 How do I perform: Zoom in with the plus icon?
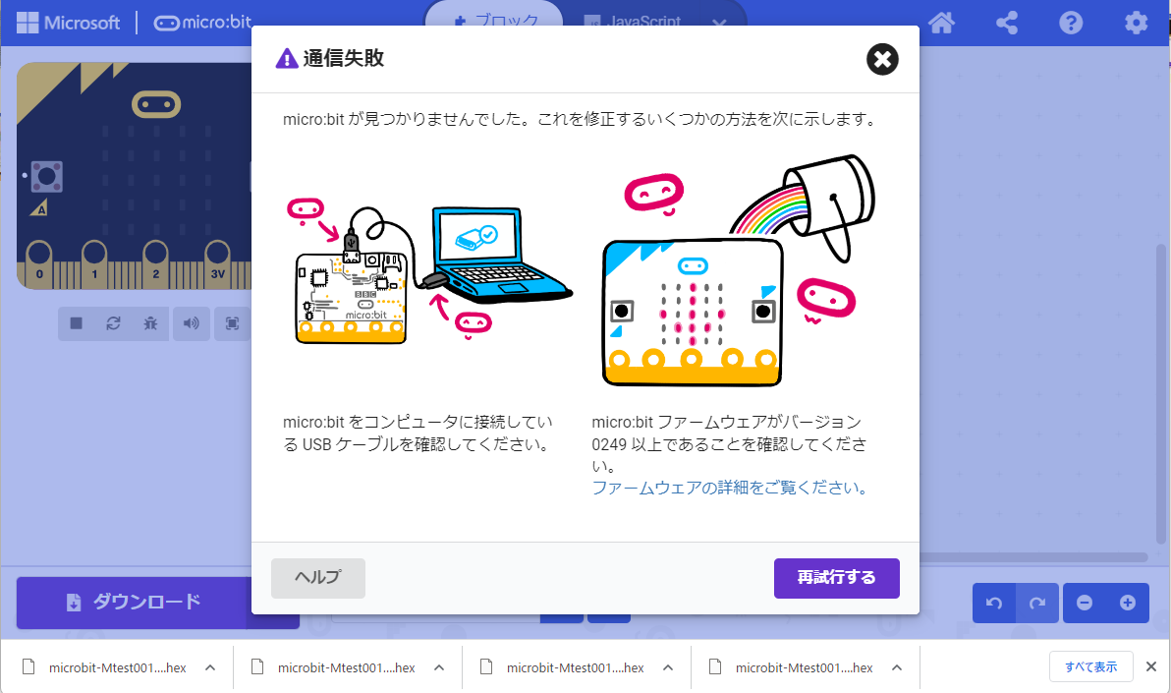pos(1128,603)
